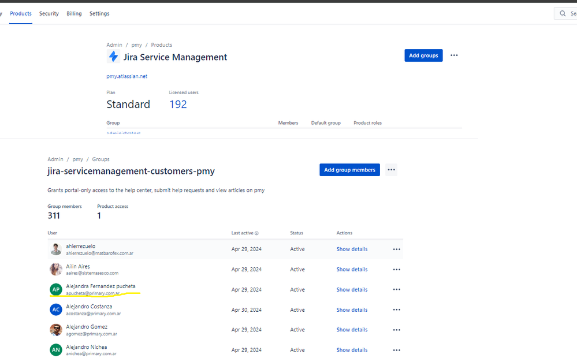This screenshot has width=577, height=358.
Task: Click the email acostanza@primary.com.ar
Action: point(94,314)
